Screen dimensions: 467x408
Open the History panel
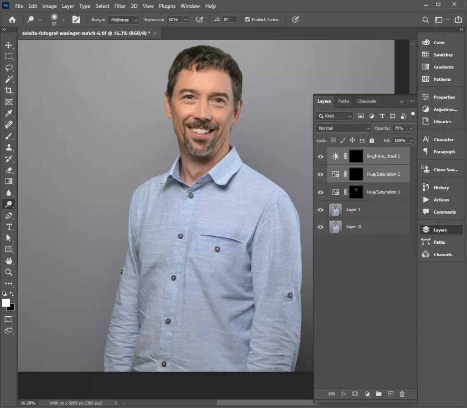[441, 188]
